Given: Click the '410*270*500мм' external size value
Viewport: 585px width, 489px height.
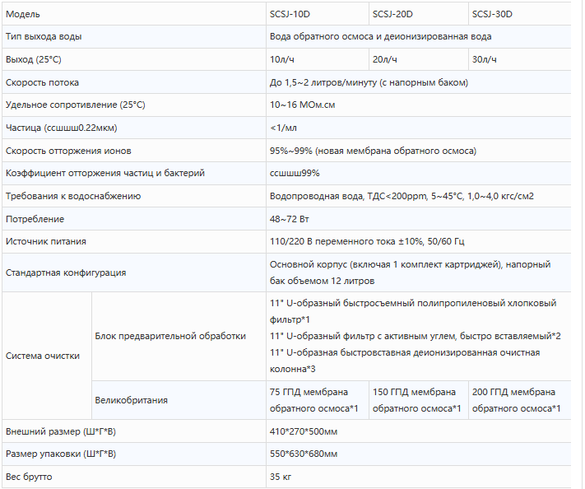Looking at the screenshot, I should [304, 431].
